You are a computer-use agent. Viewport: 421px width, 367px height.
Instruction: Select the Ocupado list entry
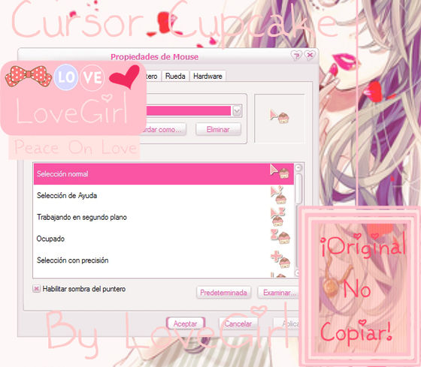pos(164,239)
